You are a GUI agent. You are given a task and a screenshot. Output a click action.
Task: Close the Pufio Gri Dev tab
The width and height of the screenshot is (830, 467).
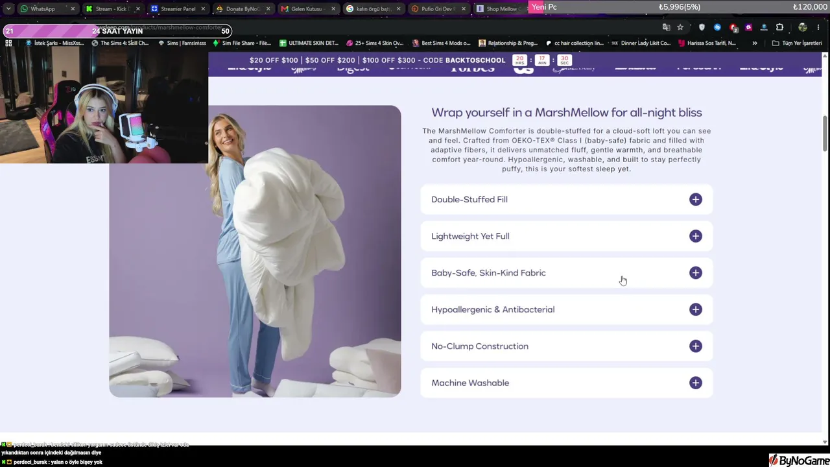(464, 9)
